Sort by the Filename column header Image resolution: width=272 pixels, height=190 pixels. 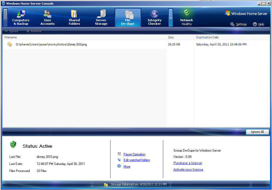coord(84,37)
